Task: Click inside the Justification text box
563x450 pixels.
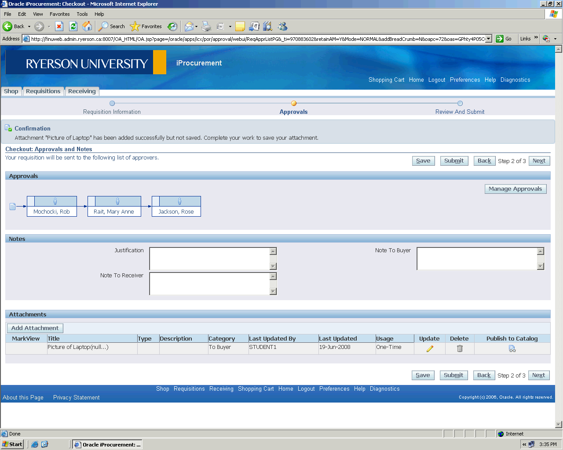Action: (x=209, y=258)
